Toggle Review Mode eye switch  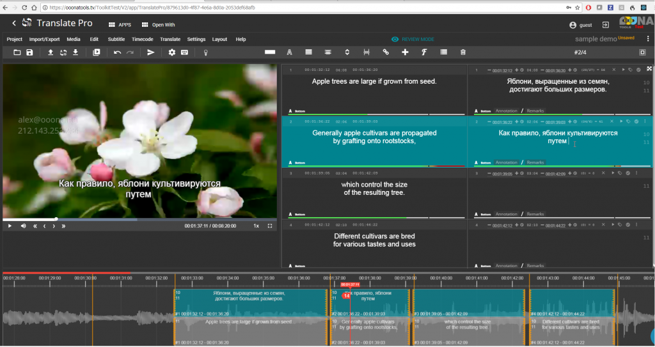tap(395, 39)
